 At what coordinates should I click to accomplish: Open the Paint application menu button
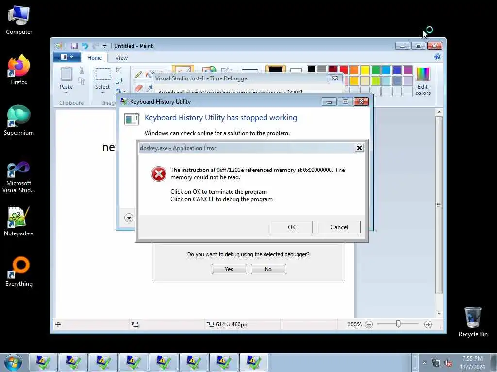66,57
